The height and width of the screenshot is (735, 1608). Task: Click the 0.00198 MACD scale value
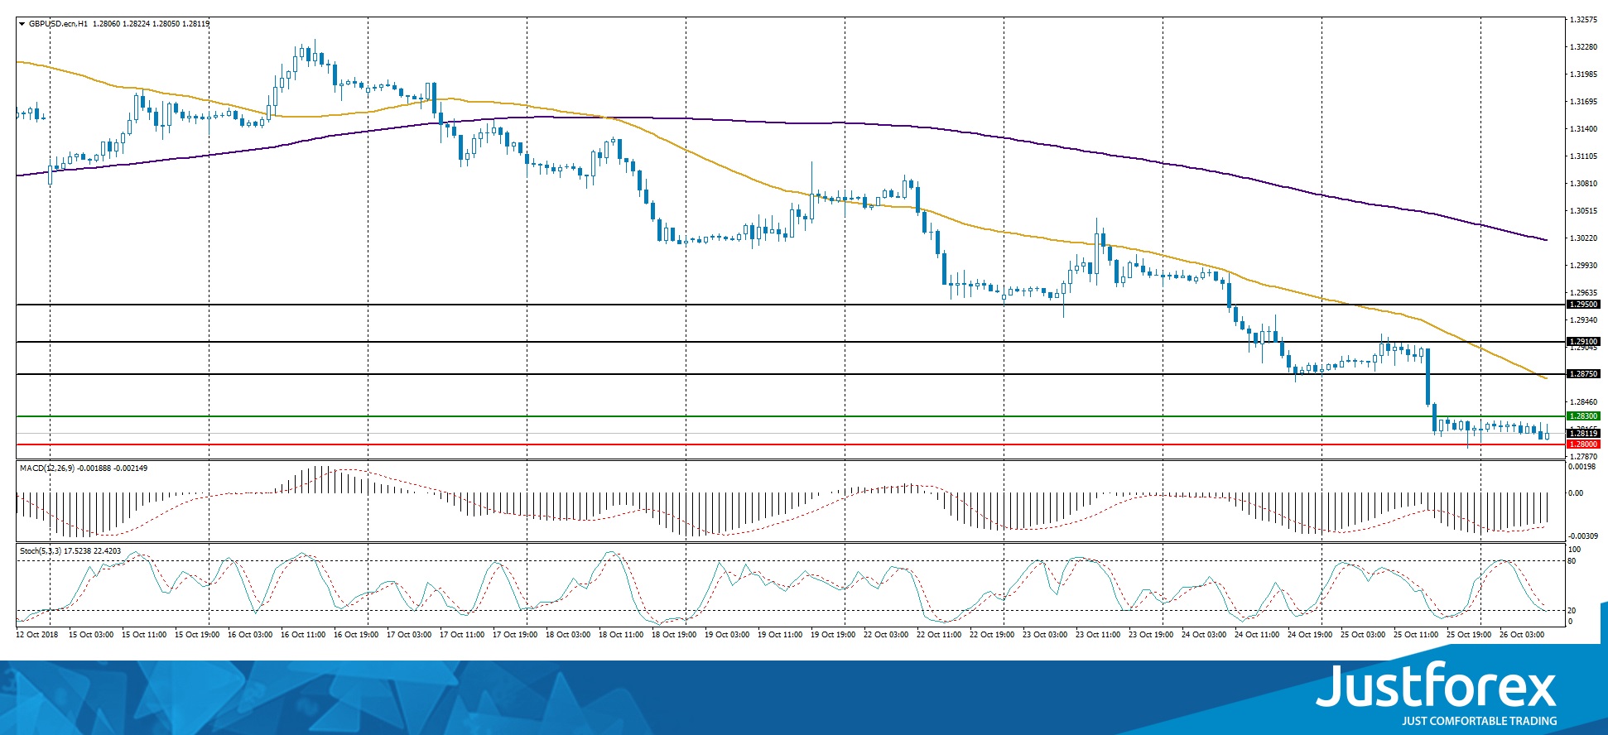1582,467
